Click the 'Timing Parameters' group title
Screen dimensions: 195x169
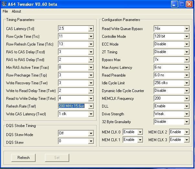pyautogui.click(x=20, y=20)
